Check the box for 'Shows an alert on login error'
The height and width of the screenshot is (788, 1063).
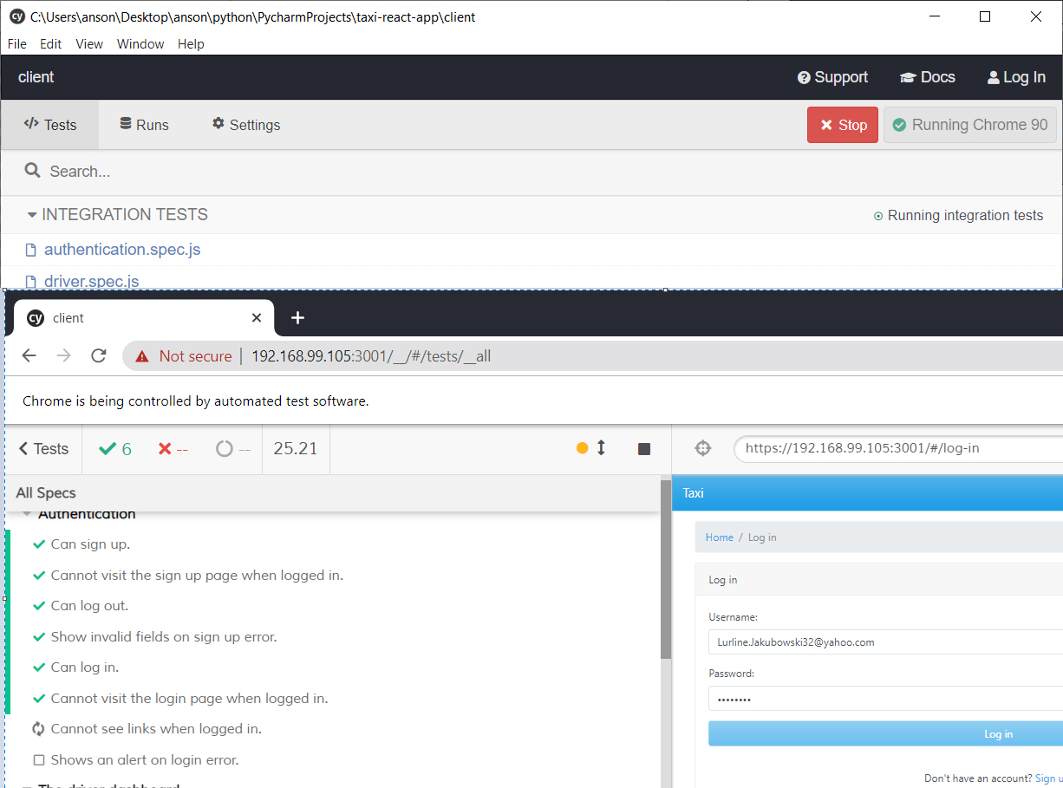[38, 759]
